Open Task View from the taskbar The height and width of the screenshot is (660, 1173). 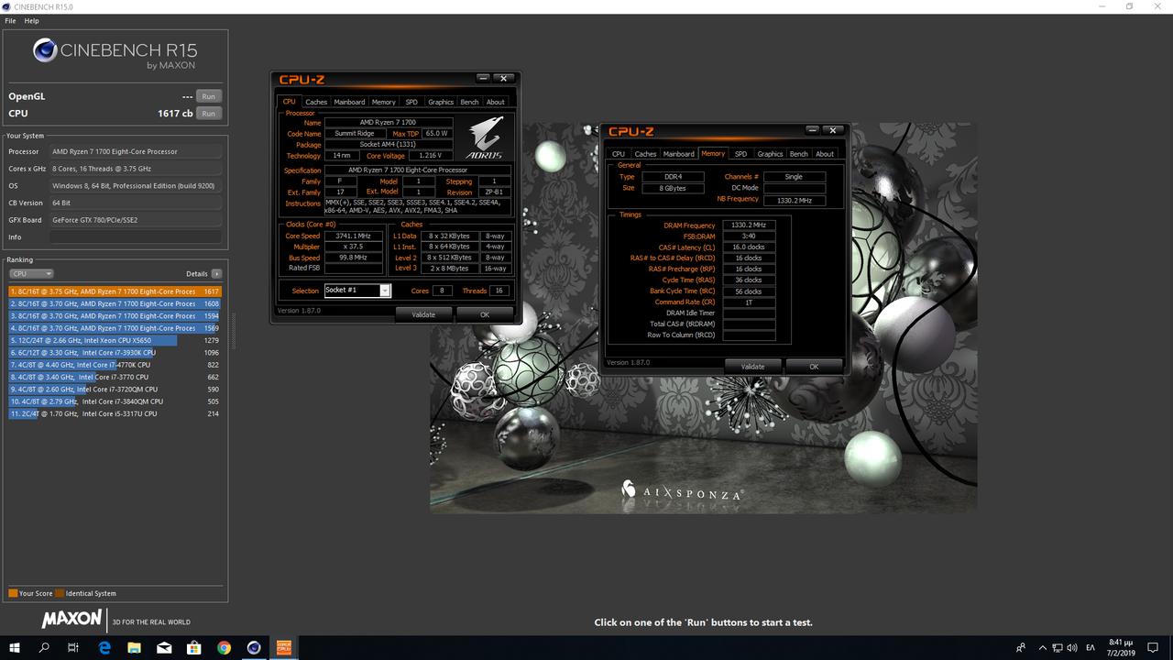tap(73, 647)
